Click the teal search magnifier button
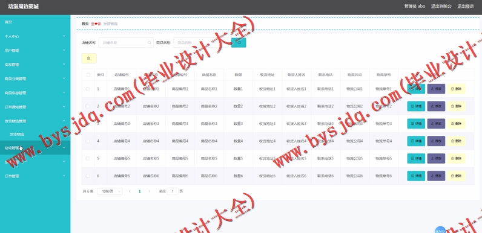 [x=239, y=43]
